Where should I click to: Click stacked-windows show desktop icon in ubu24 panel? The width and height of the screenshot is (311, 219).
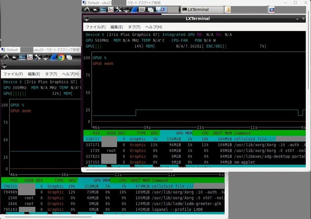(69, 57)
